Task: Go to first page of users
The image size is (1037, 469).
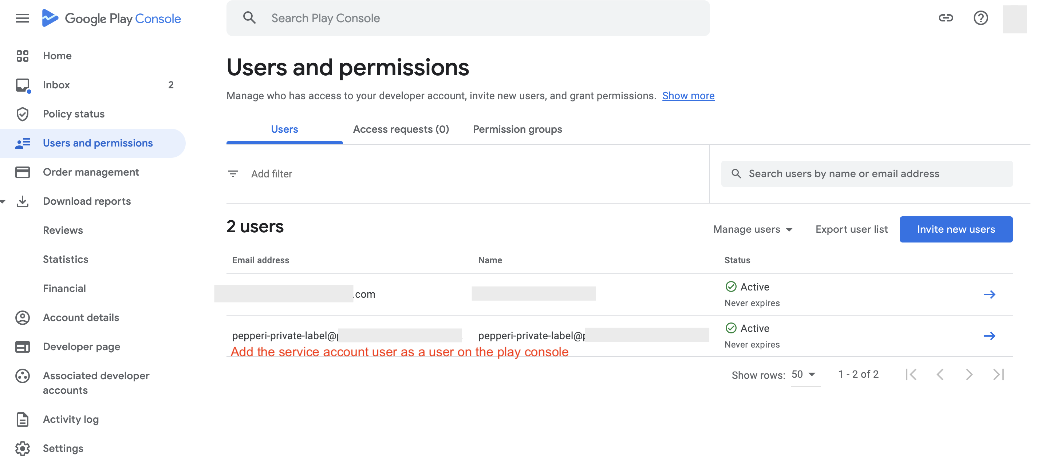Action: pyautogui.click(x=911, y=374)
